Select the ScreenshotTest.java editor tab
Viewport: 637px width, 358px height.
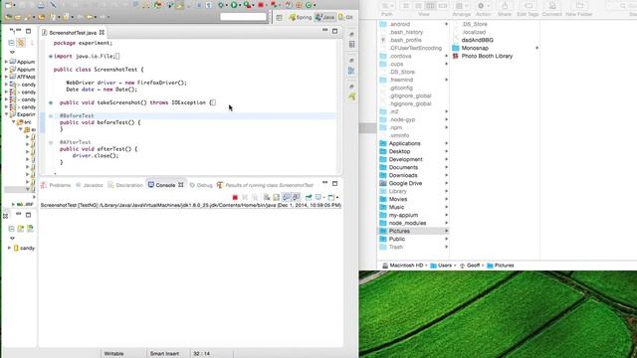point(73,33)
